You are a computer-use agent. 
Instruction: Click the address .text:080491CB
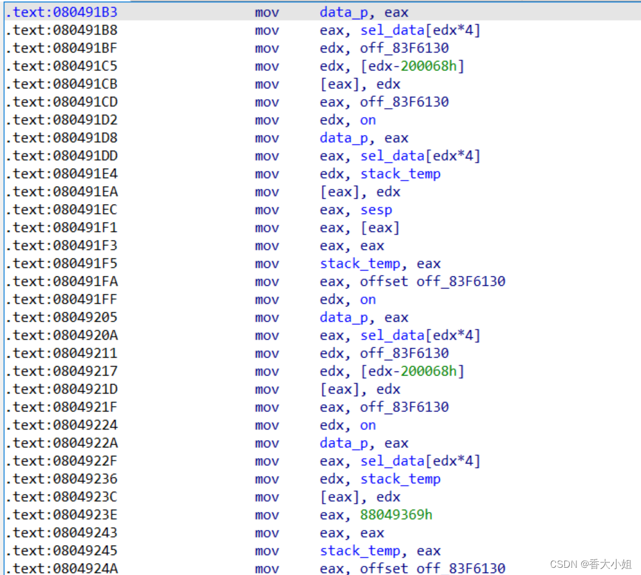coord(62,84)
